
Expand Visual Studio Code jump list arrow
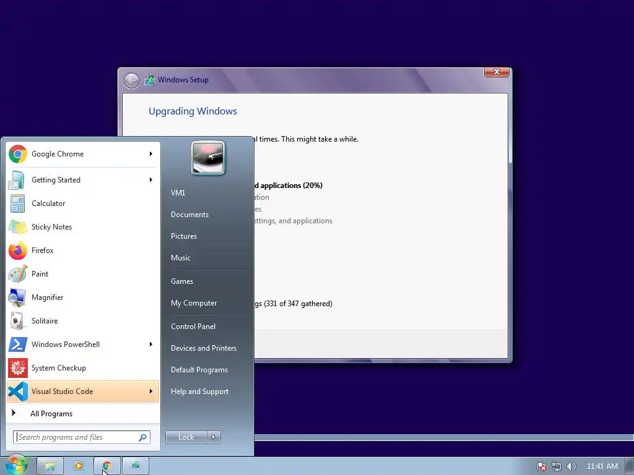[x=151, y=392]
